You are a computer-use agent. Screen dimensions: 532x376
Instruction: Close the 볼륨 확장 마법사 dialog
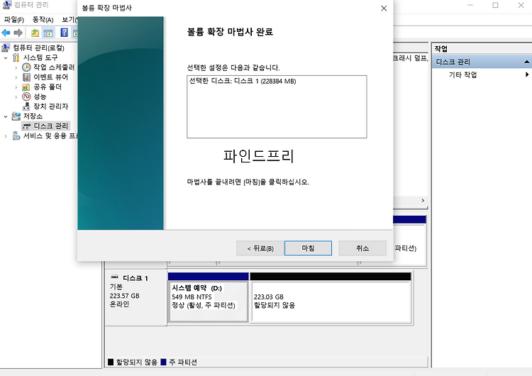(x=384, y=8)
